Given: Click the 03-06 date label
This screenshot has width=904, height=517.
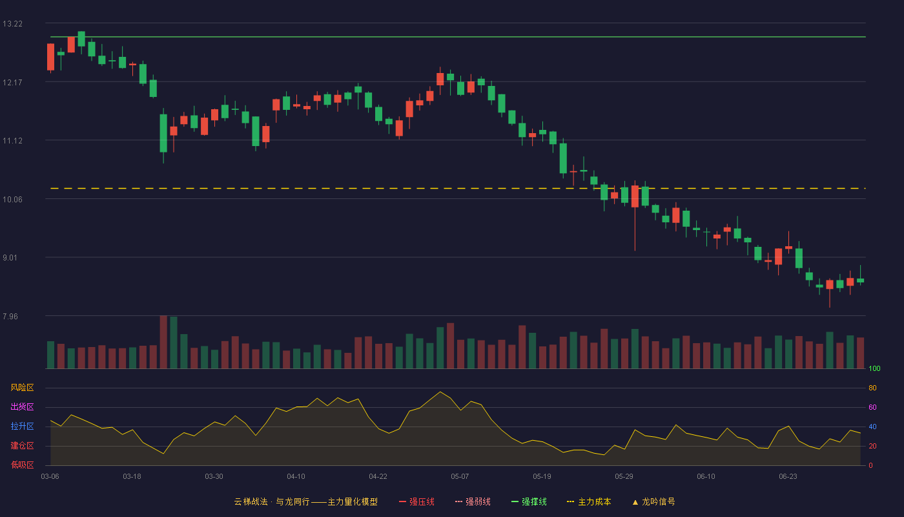Looking at the screenshot, I should [x=50, y=476].
